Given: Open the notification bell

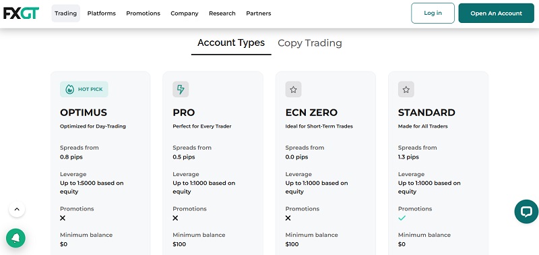Looking at the screenshot, I should [15, 238].
